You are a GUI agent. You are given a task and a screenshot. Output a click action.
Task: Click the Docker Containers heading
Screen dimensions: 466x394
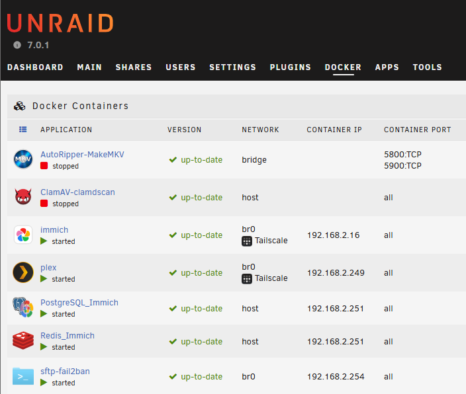[81, 106]
